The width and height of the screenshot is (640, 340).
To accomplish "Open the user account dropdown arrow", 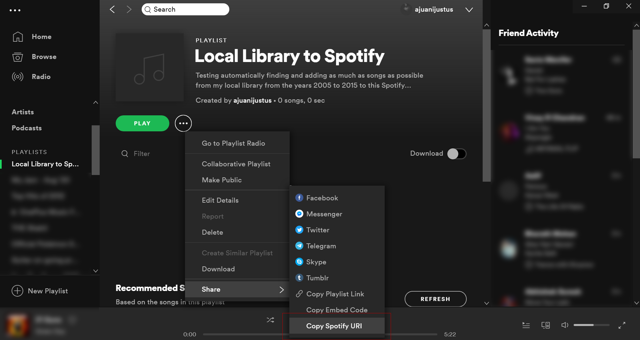I will [x=469, y=10].
